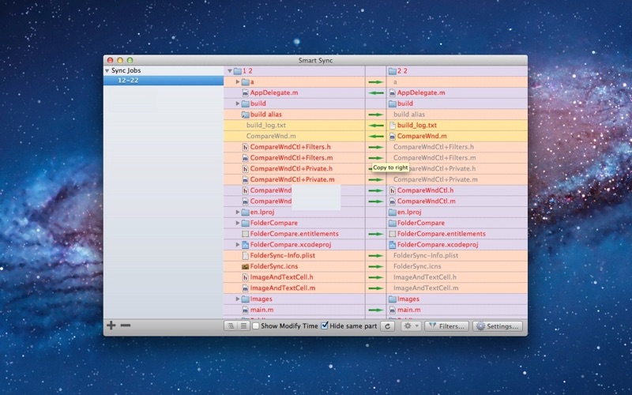Click the add sync job plus button
This screenshot has width=632, height=395.
111,325
